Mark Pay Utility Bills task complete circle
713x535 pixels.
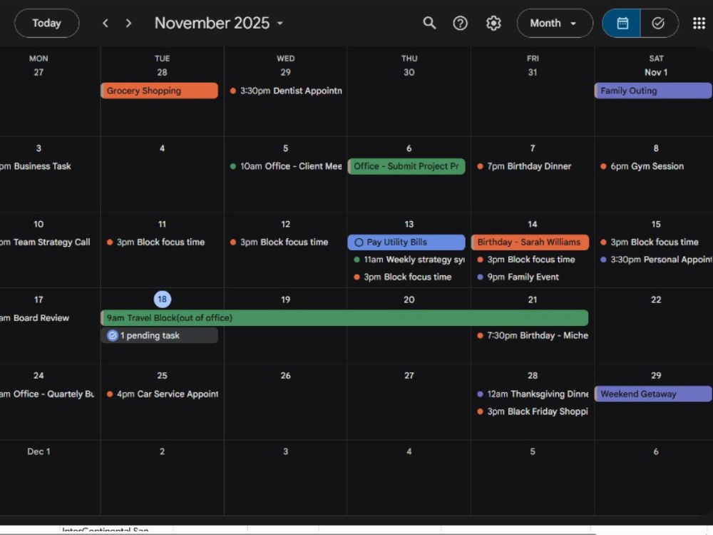359,243
